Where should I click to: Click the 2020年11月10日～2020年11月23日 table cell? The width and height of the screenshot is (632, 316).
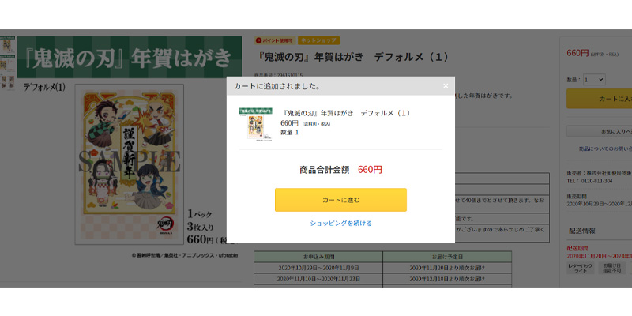tap(318, 279)
